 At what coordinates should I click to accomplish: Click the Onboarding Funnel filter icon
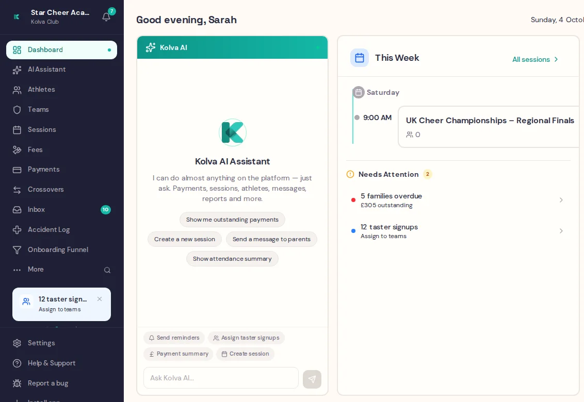point(17,250)
